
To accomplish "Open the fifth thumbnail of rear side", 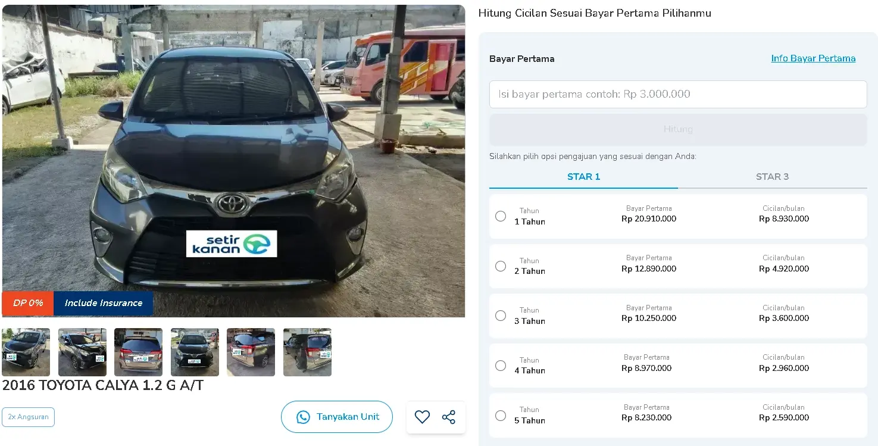I will point(251,352).
